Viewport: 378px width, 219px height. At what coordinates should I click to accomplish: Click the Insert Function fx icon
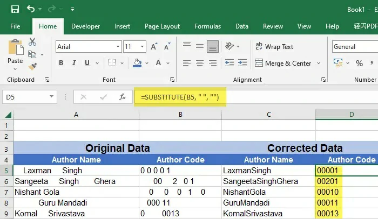(x=123, y=97)
